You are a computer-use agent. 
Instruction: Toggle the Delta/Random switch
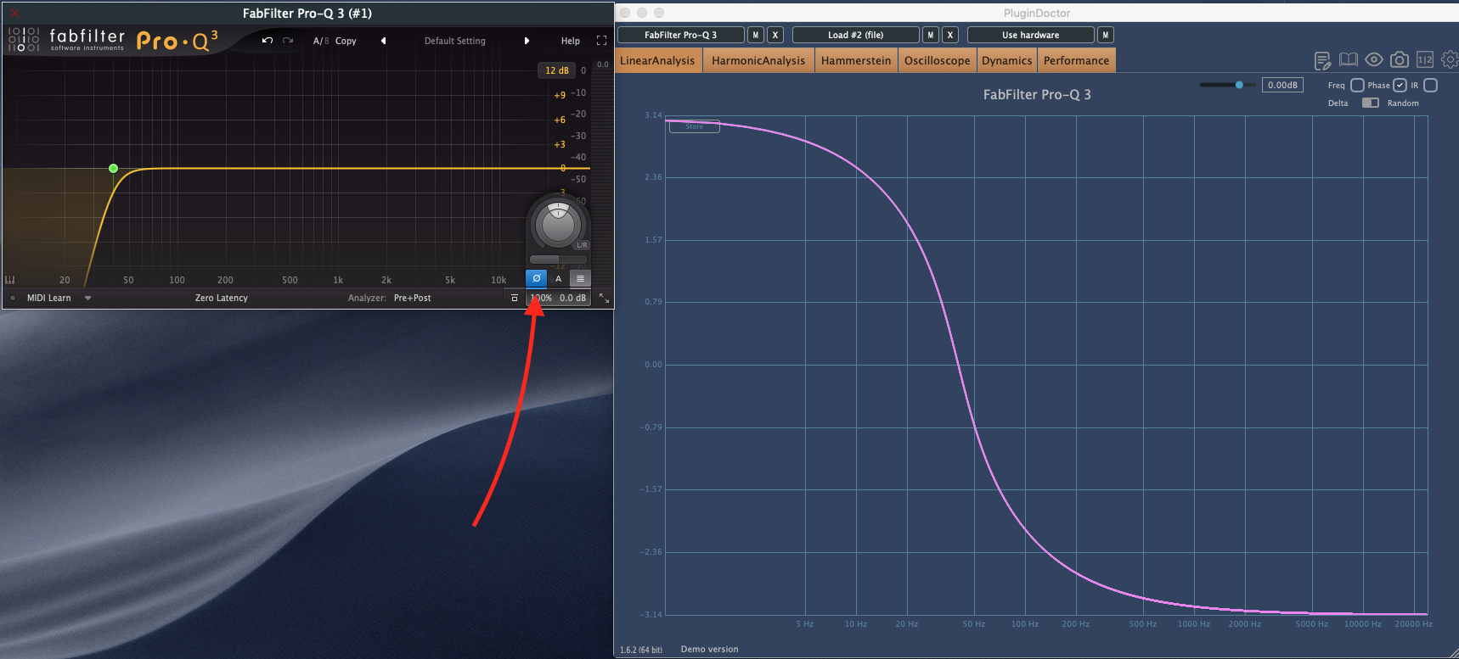[x=1370, y=103]
